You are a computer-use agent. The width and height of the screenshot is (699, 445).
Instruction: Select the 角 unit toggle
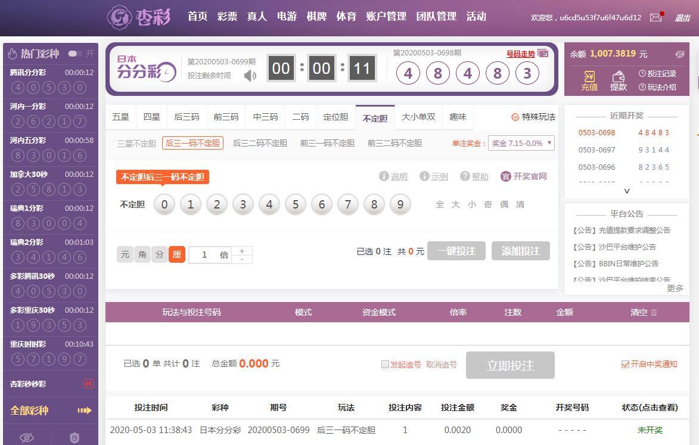(142, 254)
